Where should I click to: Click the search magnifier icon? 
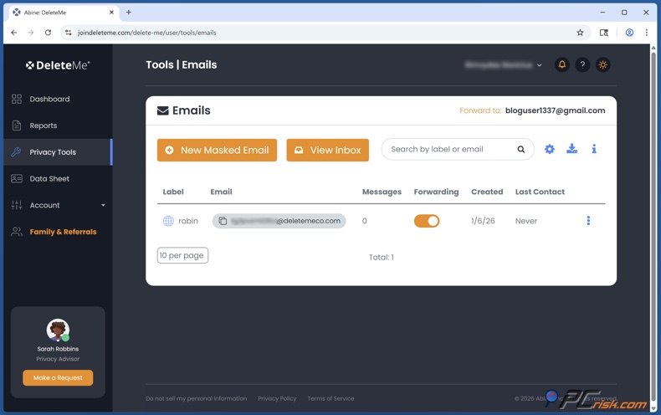tap(520, 150)
